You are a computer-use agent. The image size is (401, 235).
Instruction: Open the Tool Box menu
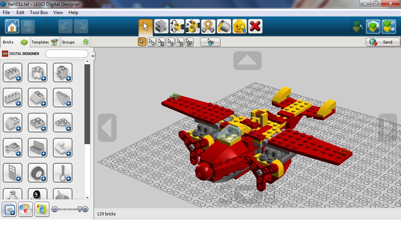(x=39, y=12)
